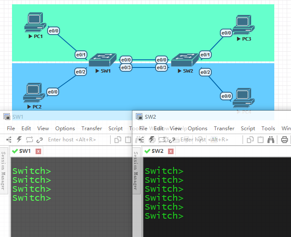291x237 pixels.
Task: Open Script menu in SW2 window
Action: point(248,128)
